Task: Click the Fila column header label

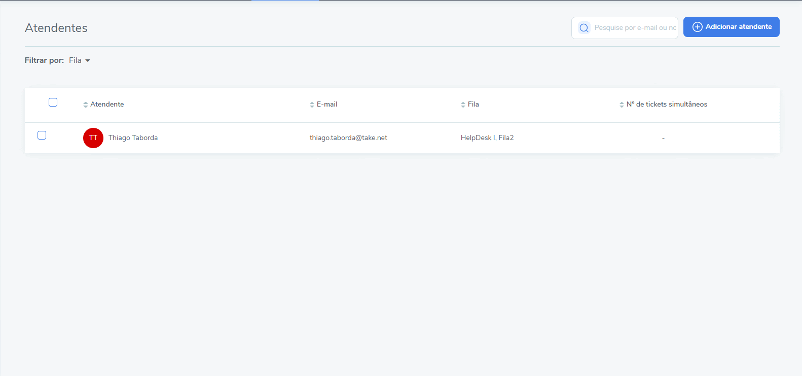Action: pyautogui.click(x=473, y=105)
